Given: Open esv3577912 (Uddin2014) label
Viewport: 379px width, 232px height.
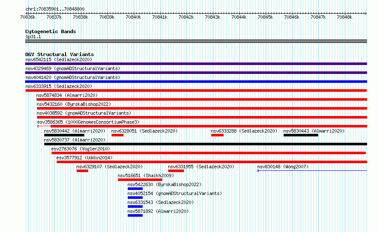Looking at the screenshot, I should pos(84,158).
